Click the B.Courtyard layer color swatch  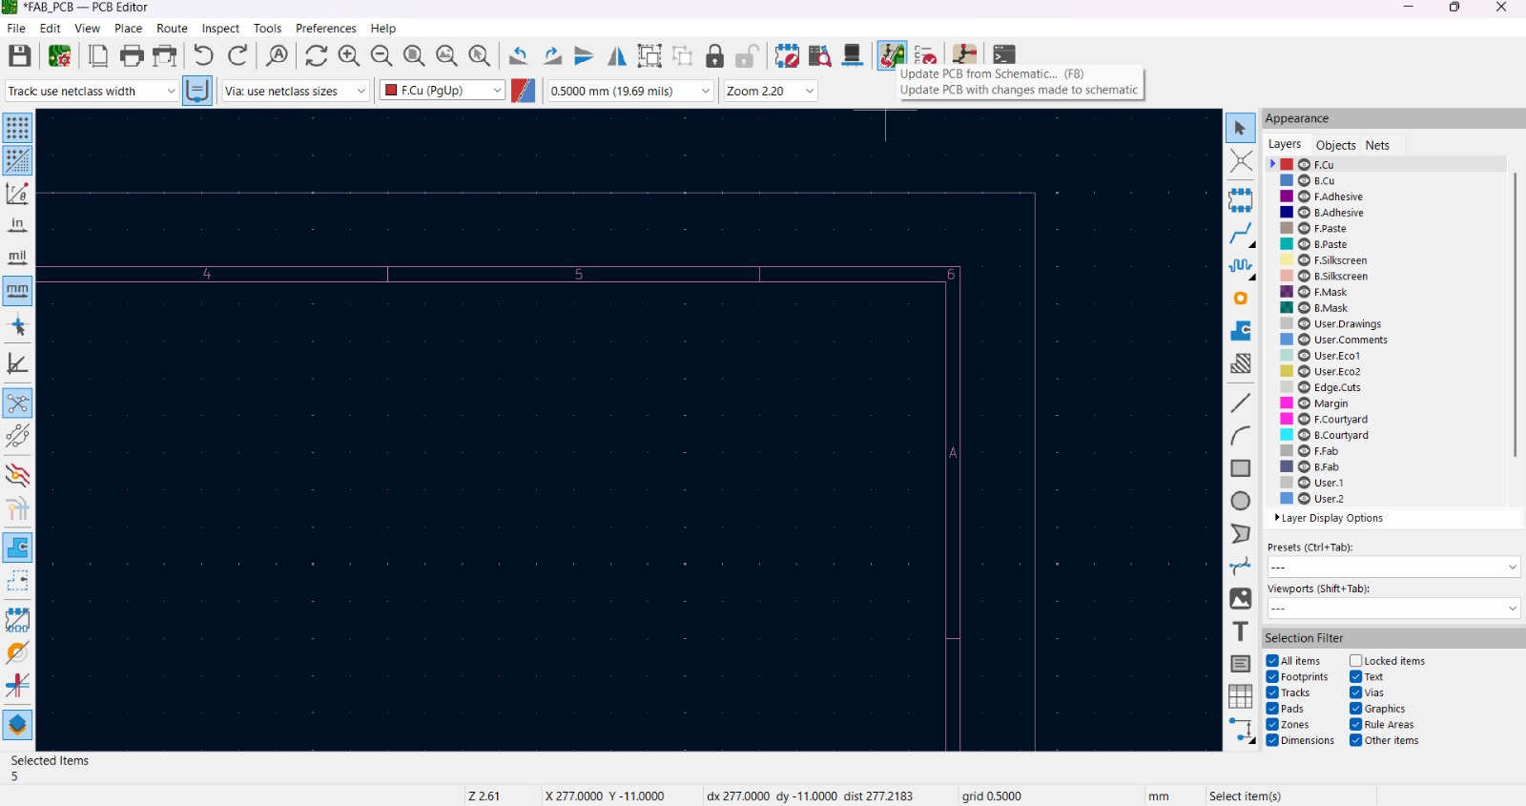pos(1287,435)
